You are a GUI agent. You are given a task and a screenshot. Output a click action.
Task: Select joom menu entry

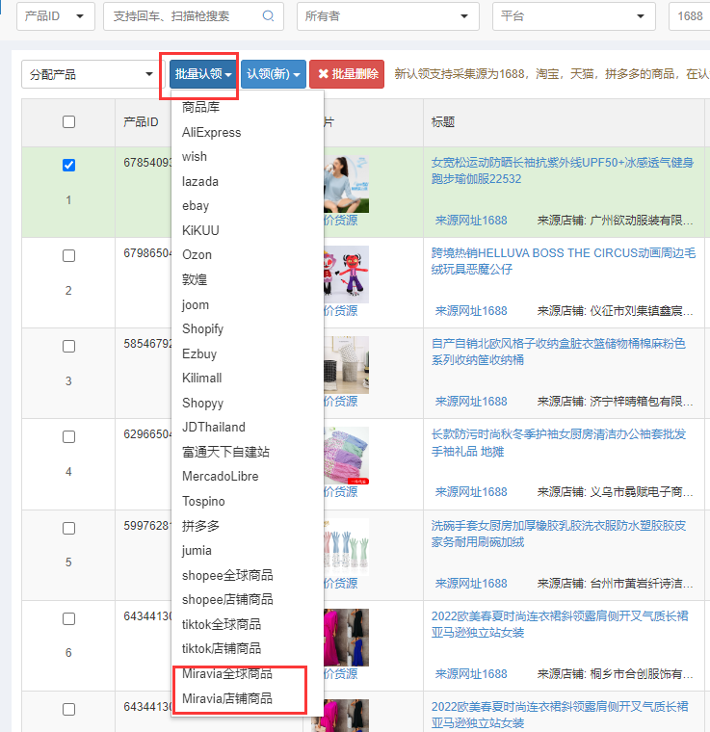[x=196, y=304]
